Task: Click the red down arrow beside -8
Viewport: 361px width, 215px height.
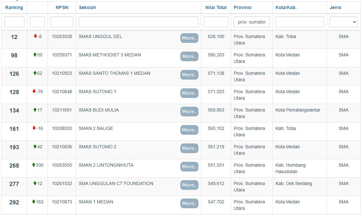Action: click(35, 36)
